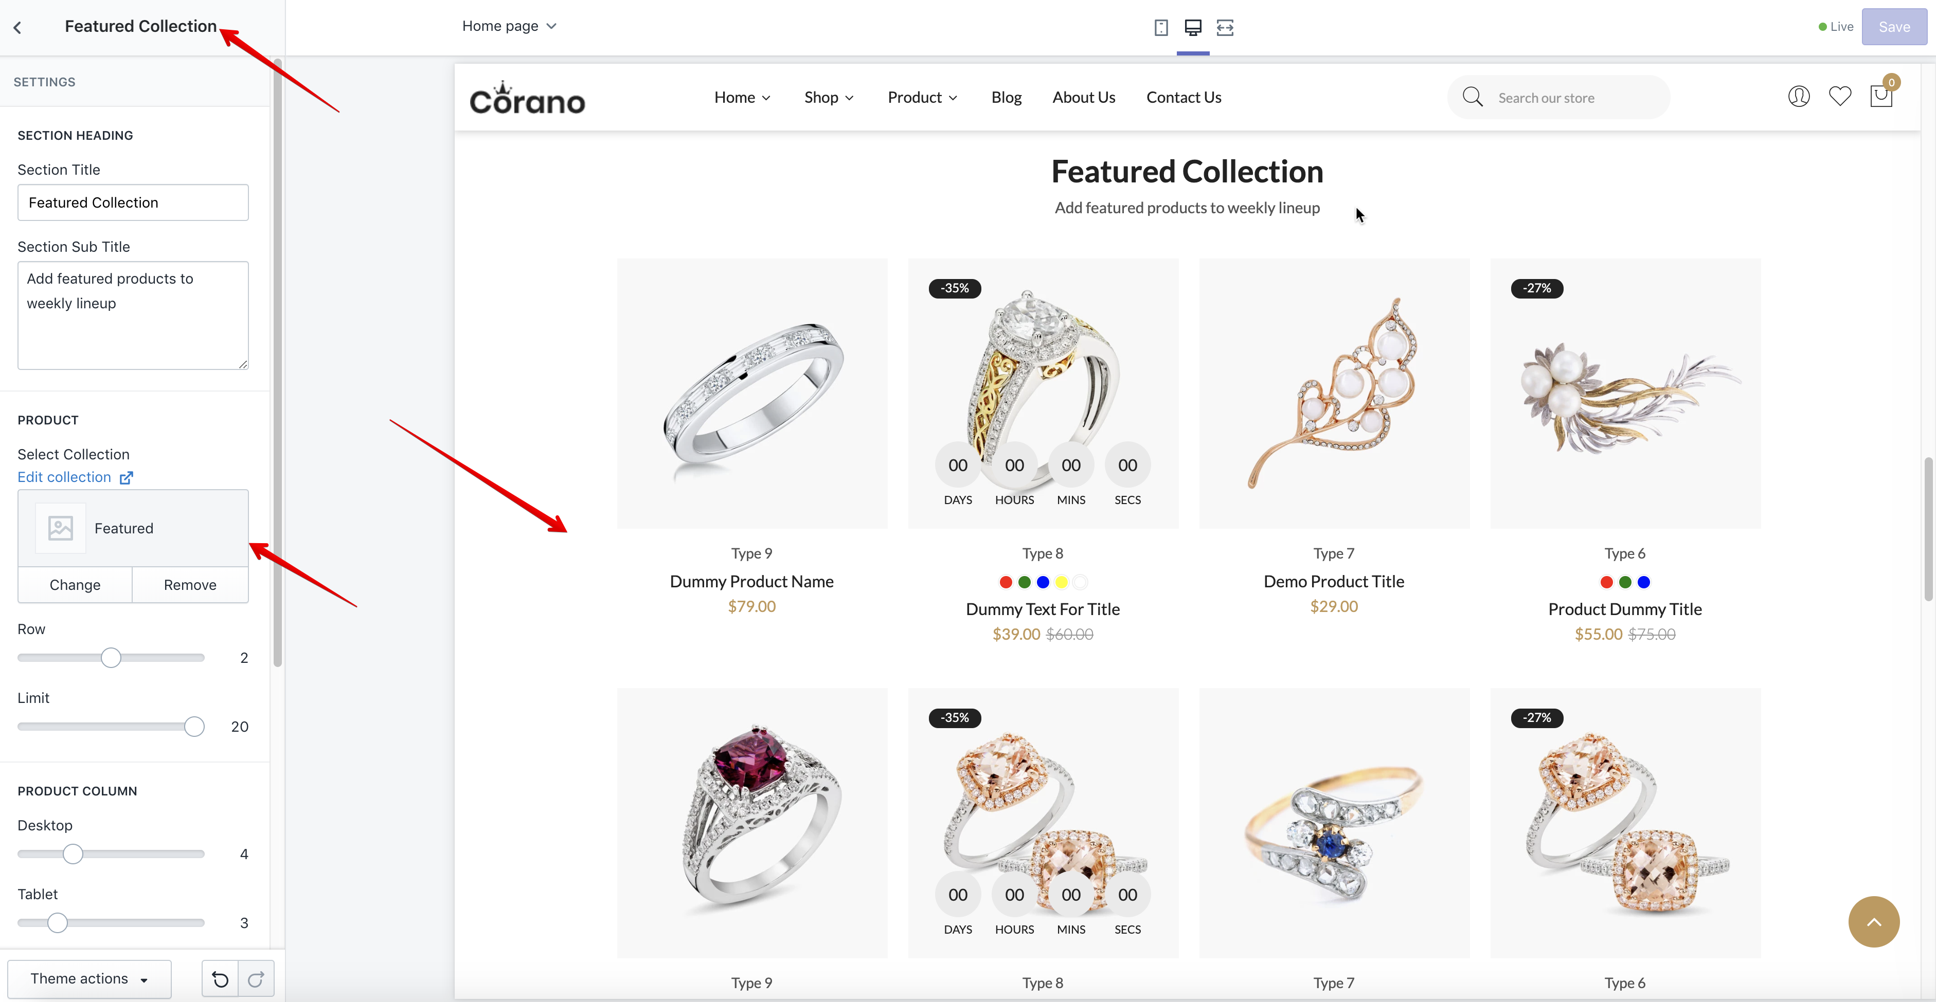Expand the Shop navigation menu
This screenshot has width=1936, height=1002.
click(x=828, y=98)
